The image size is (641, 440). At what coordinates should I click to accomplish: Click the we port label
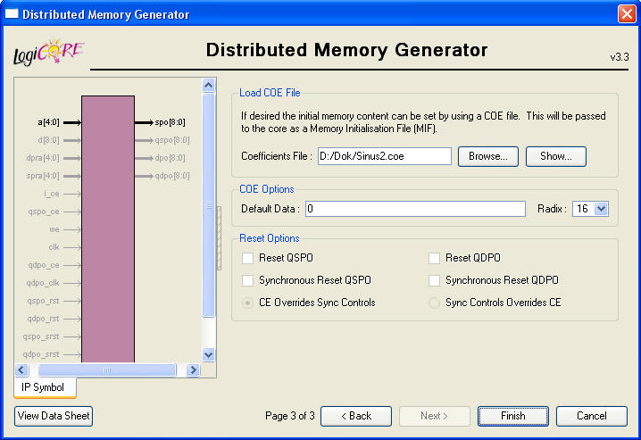[x=54, y=229]
